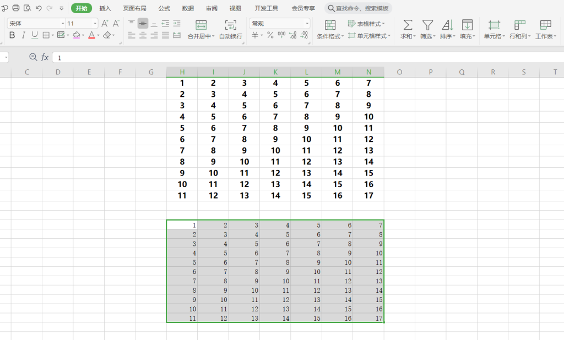Align text left

click(131, 35)
